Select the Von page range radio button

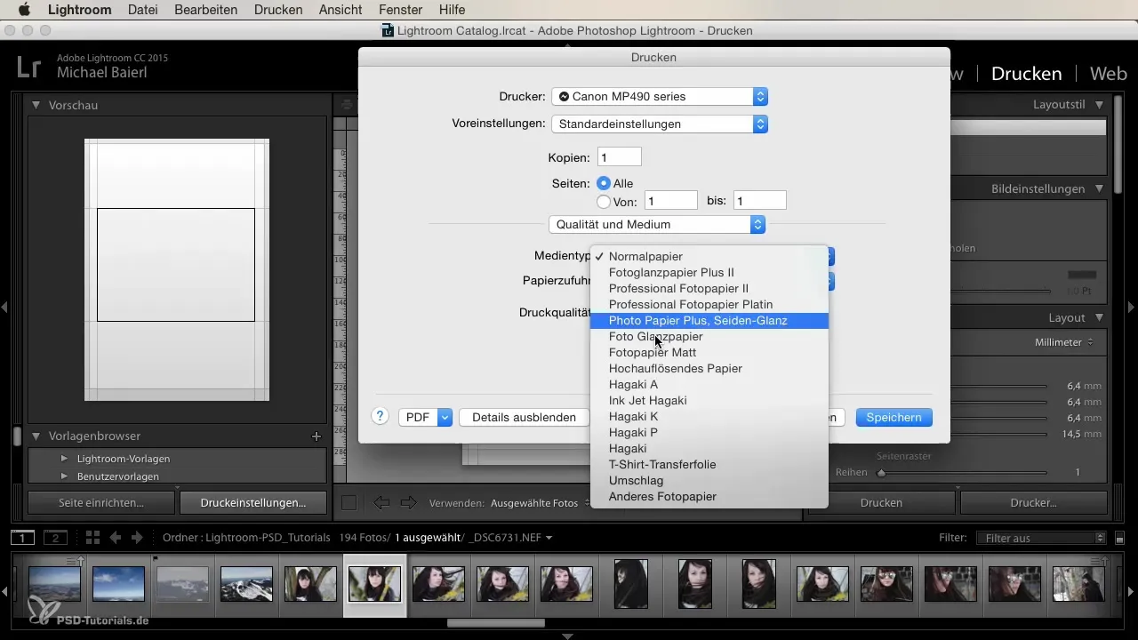tap(604, 202)
